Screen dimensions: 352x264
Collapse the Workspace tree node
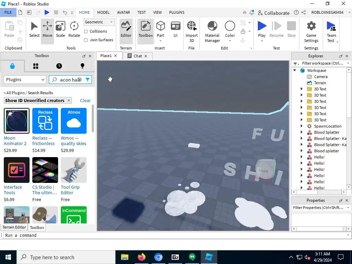pos(295,70)
